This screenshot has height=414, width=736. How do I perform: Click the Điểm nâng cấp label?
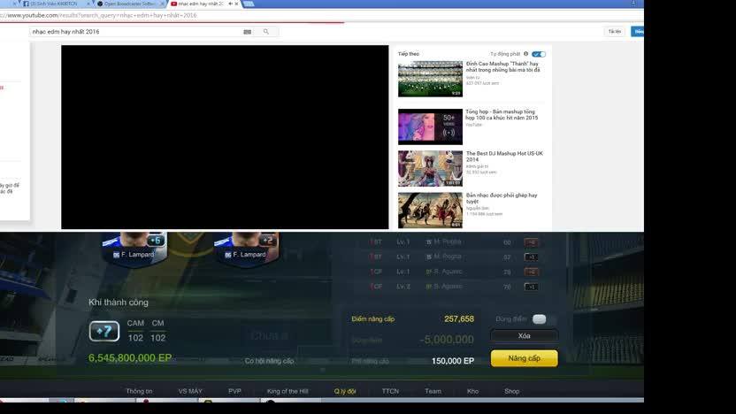373,319
